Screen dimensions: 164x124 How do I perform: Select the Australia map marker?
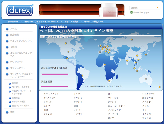pyautogui.click(x=146, y=79)
